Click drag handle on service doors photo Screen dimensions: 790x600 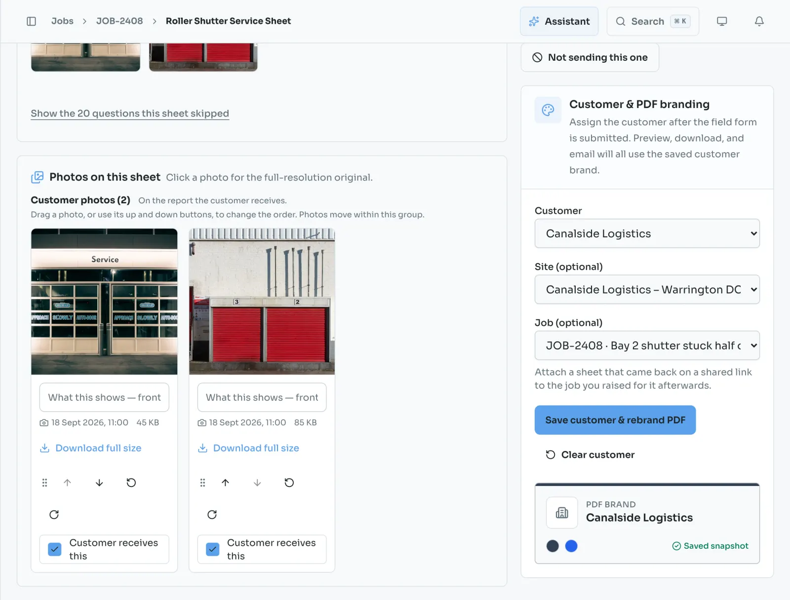[x=44, y=483]
